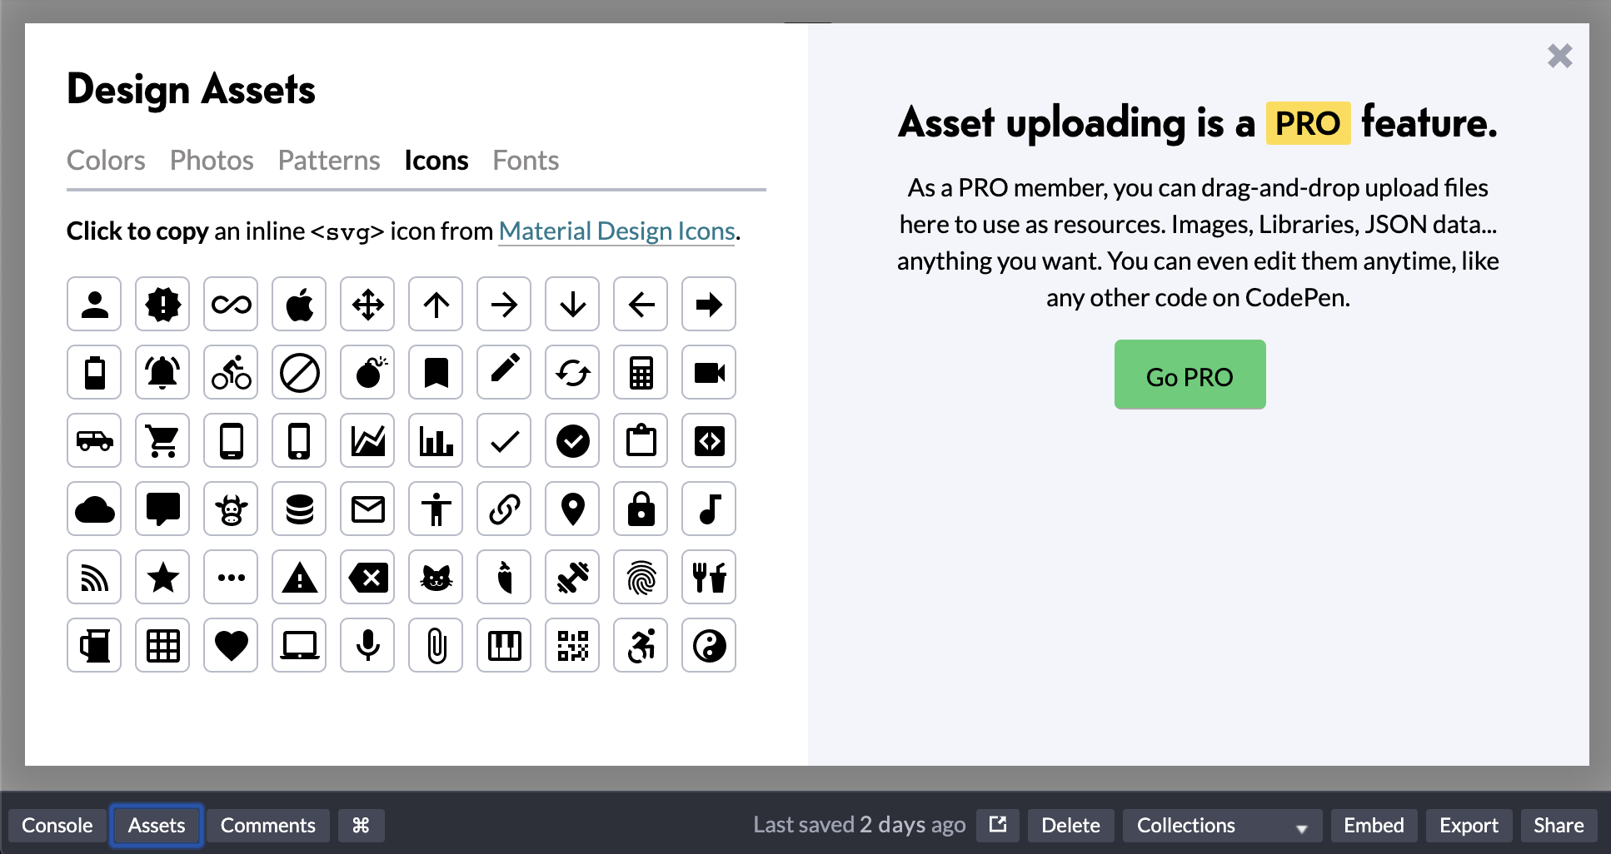Copy the person account SVG icon
This screenshot has height=854, width=1611.
point(94,304)
